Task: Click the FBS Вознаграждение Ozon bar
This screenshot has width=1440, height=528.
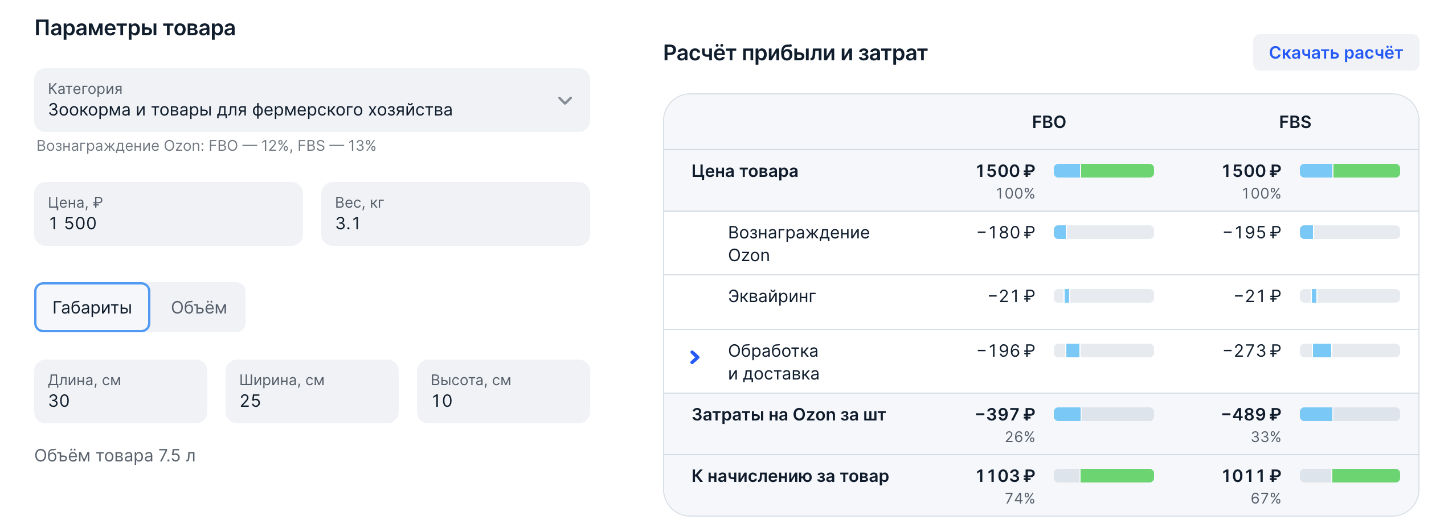Action: click(1350, 232)
